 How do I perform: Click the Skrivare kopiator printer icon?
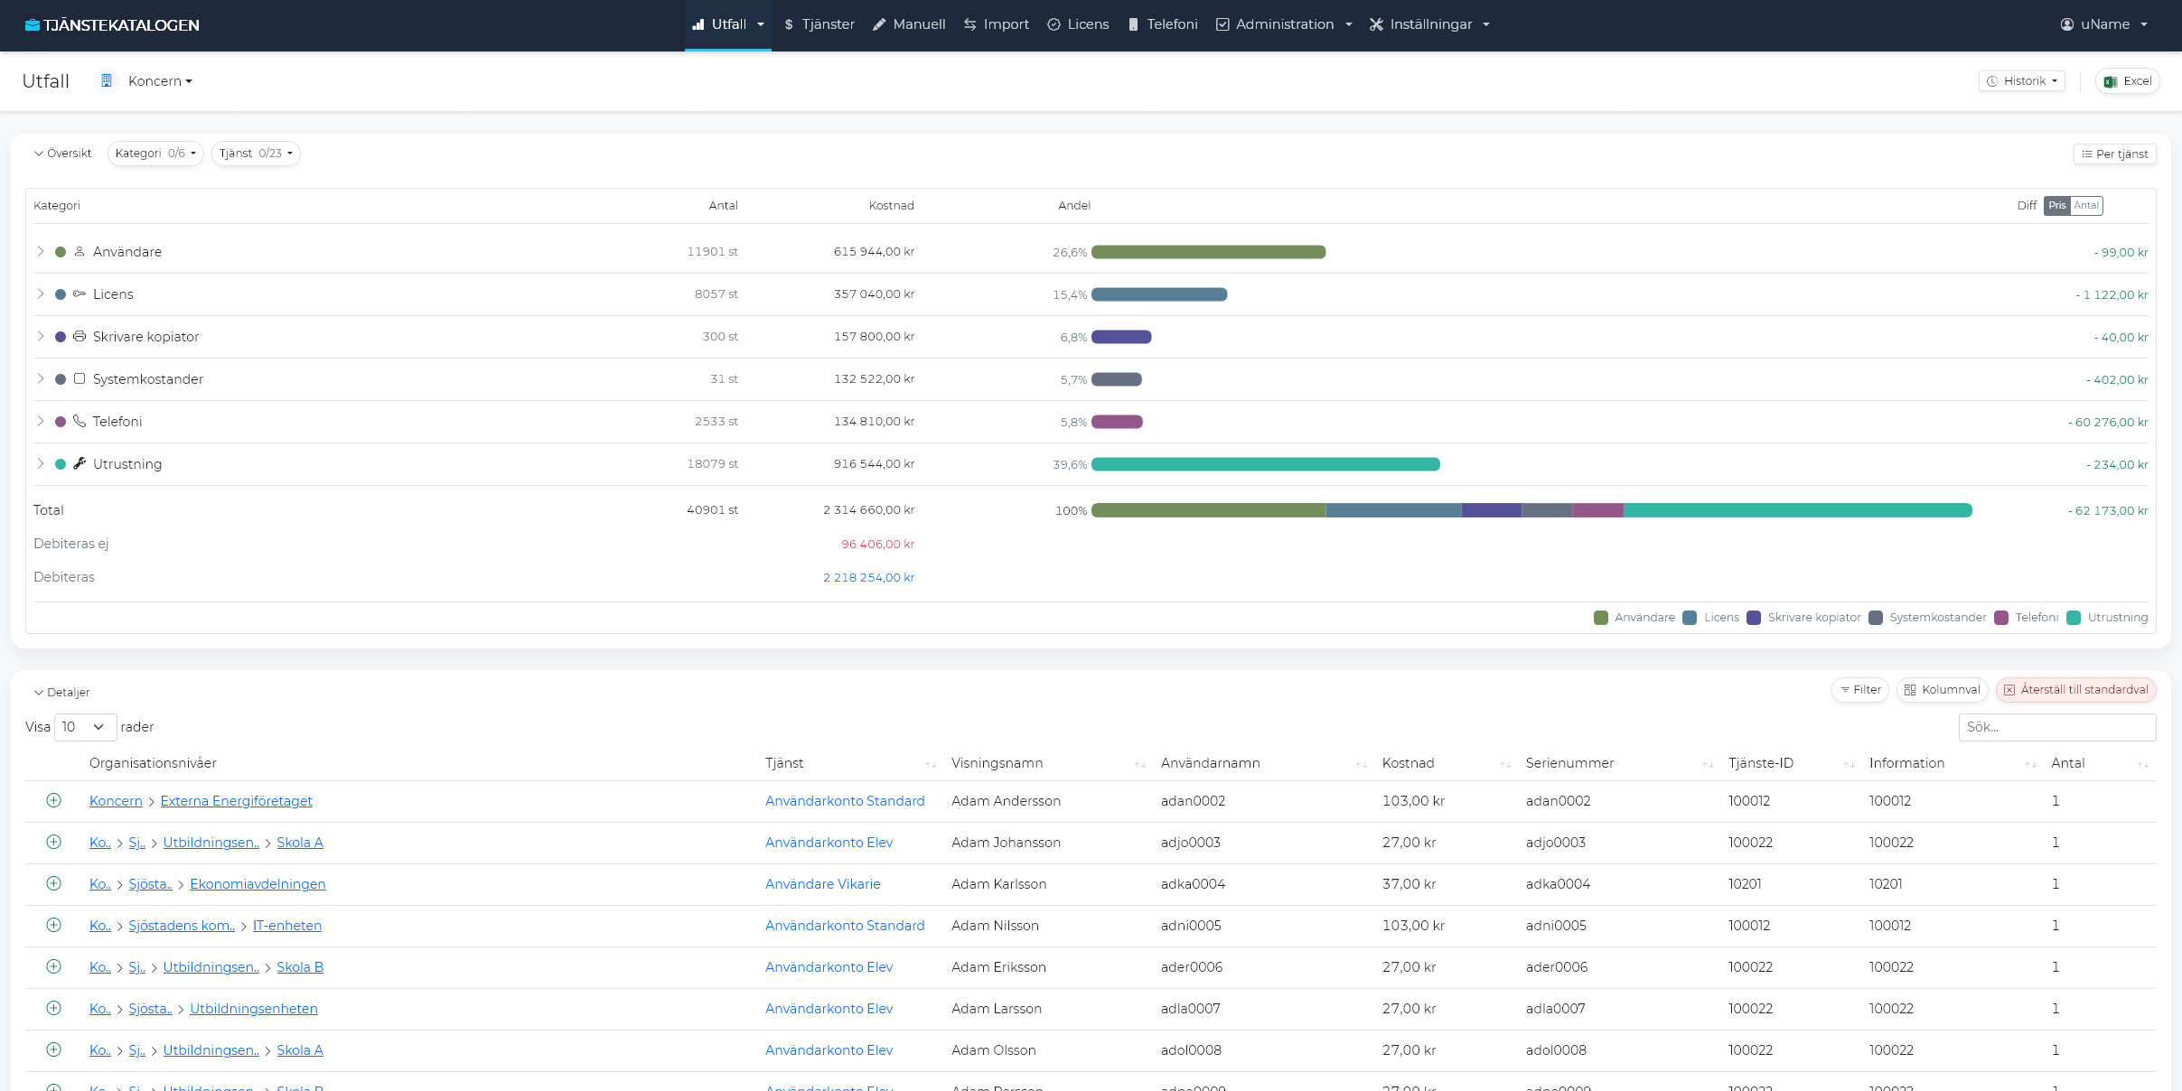80,337
